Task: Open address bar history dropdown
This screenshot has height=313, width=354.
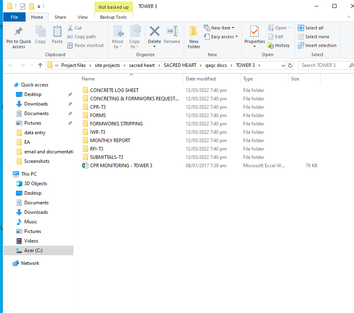Action: click(x=283, y=65)
